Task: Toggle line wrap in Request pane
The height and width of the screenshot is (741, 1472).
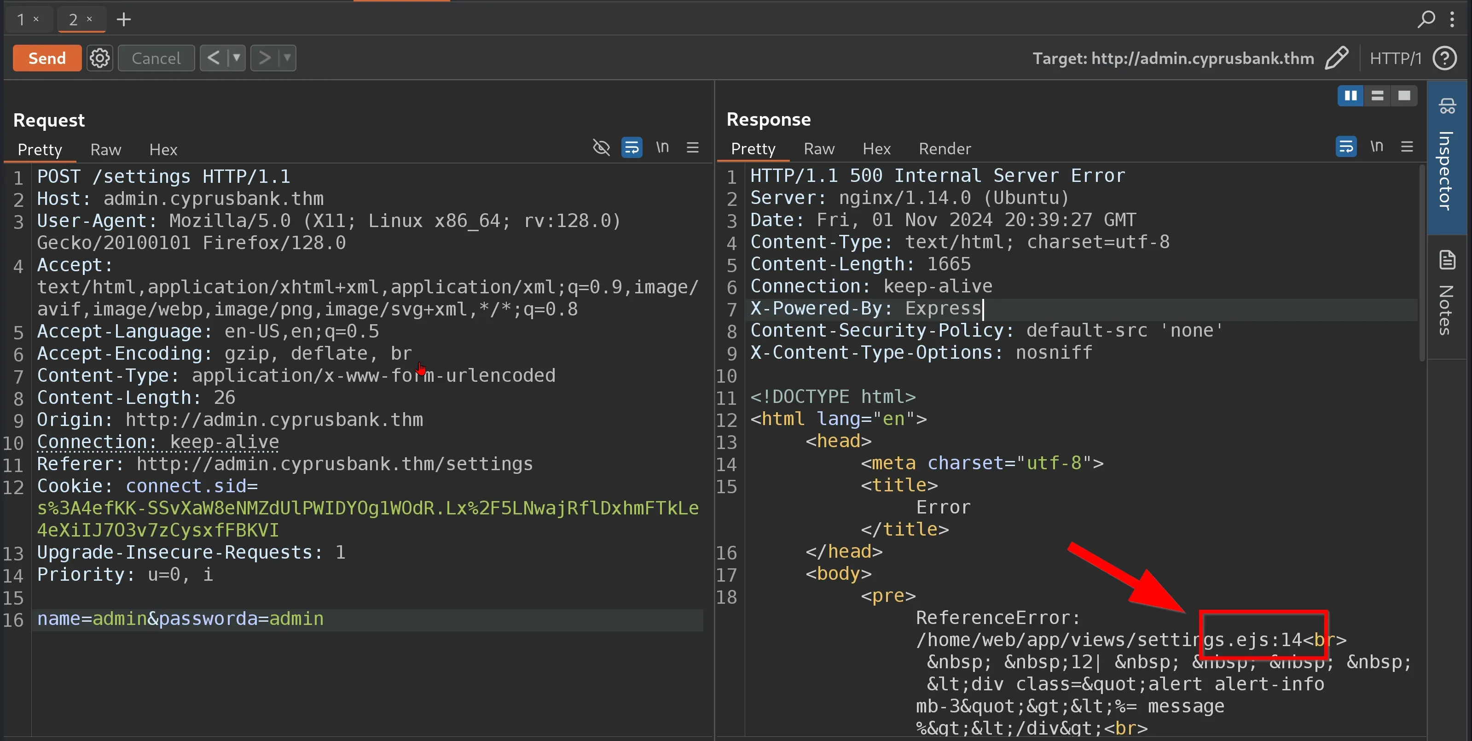Action: coord(632,147)
